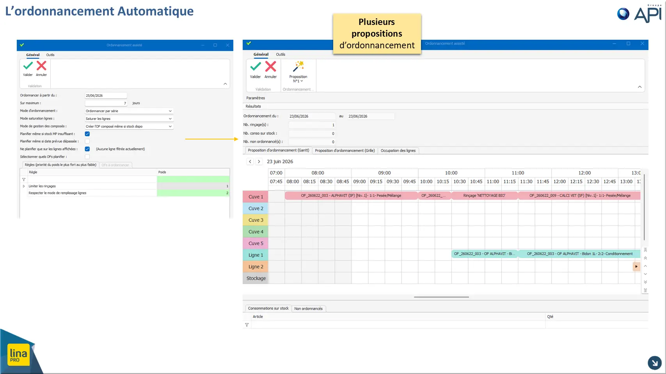Viewport: 666px width, 374px height.
Task: Open the OFs à ordonnancer tab
Action: pyautogui.click(x=115, y=165)
